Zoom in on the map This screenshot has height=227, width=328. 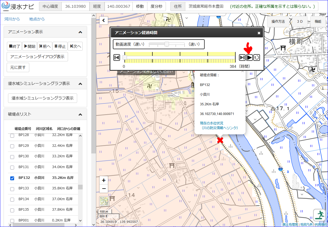click(x=104, y=180)
